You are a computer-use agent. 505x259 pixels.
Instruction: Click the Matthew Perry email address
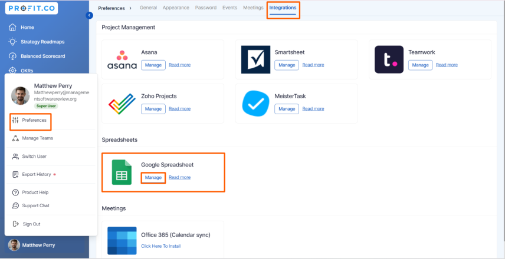(x=61, y=96)
